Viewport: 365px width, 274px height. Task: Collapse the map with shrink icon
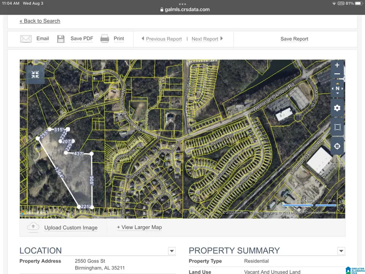[x=35, y=74]
